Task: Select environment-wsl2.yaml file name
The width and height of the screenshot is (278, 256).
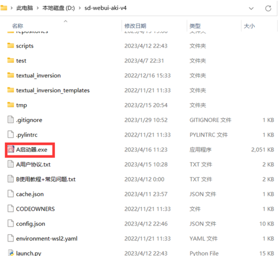Action: 46,239
